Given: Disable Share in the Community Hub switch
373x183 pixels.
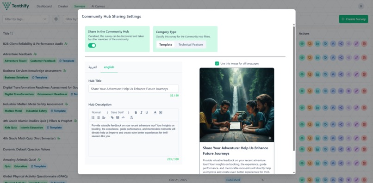Looking at the screenshot, I should coord(92,45).
